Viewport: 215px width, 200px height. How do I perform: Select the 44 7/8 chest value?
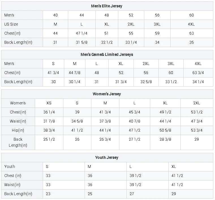click(75, 73)
